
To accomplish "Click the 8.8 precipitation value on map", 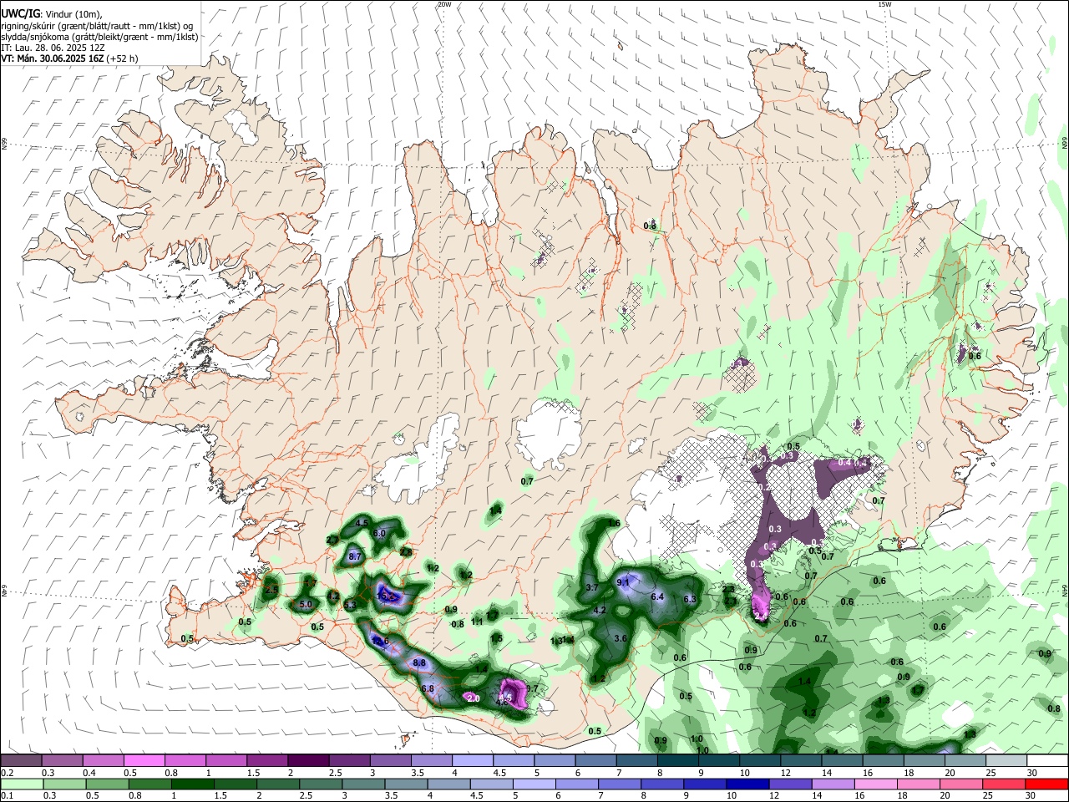I will [x=419, y=662].
